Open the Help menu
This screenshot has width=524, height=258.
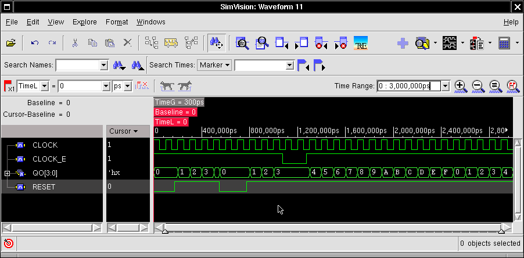click(511, 22)
